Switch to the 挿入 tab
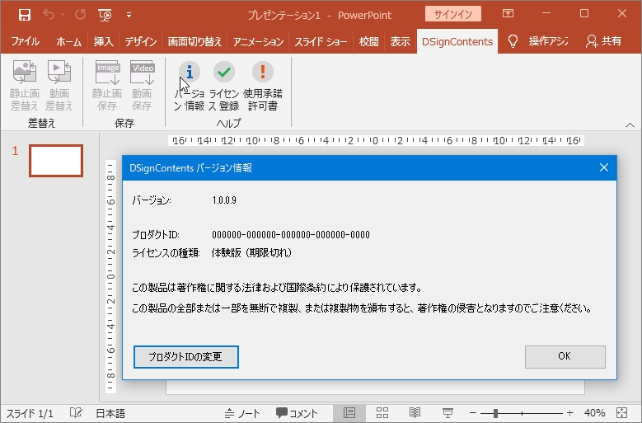 click(x=103, y=41)
